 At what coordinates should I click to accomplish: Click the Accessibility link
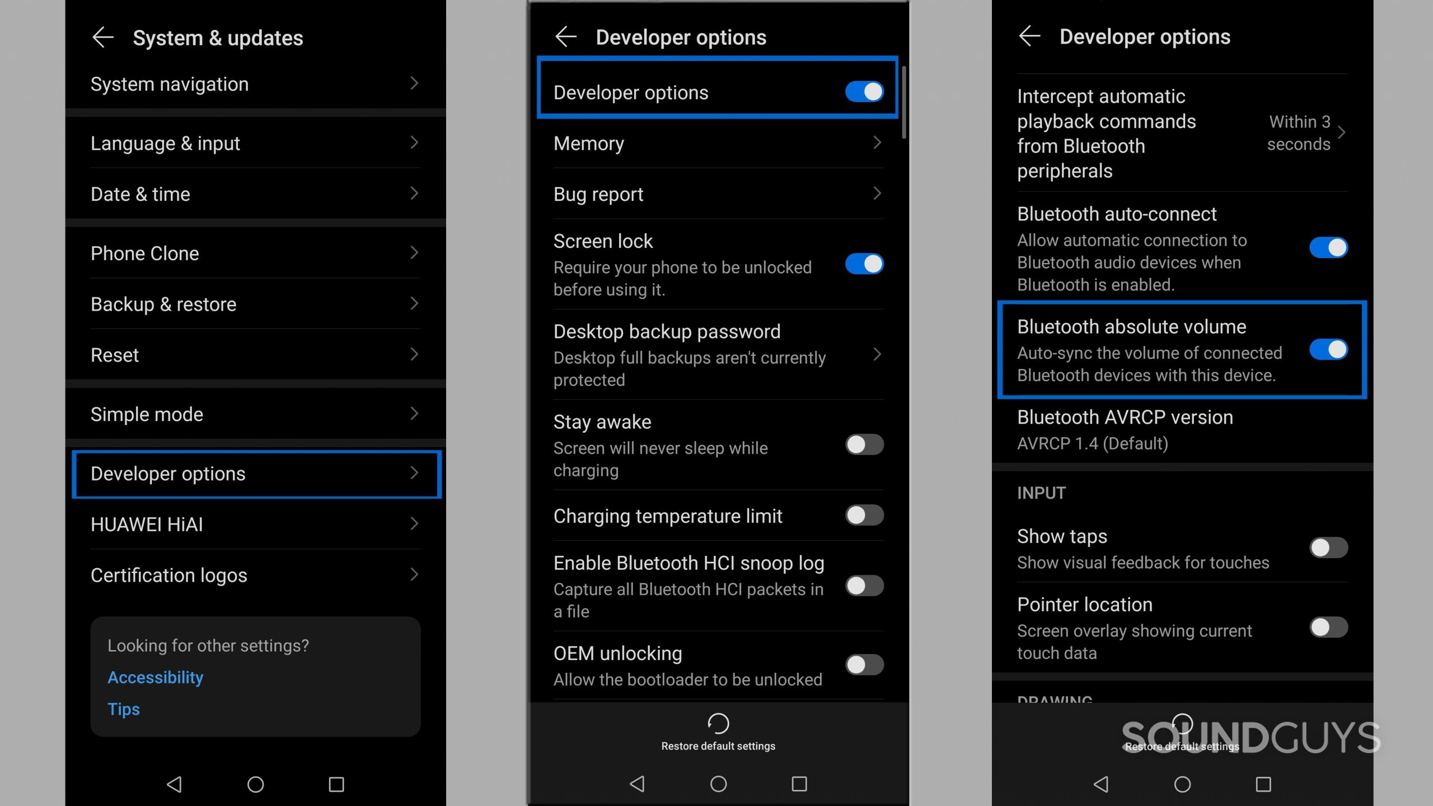pyautogui.click(x=156, y=677)
